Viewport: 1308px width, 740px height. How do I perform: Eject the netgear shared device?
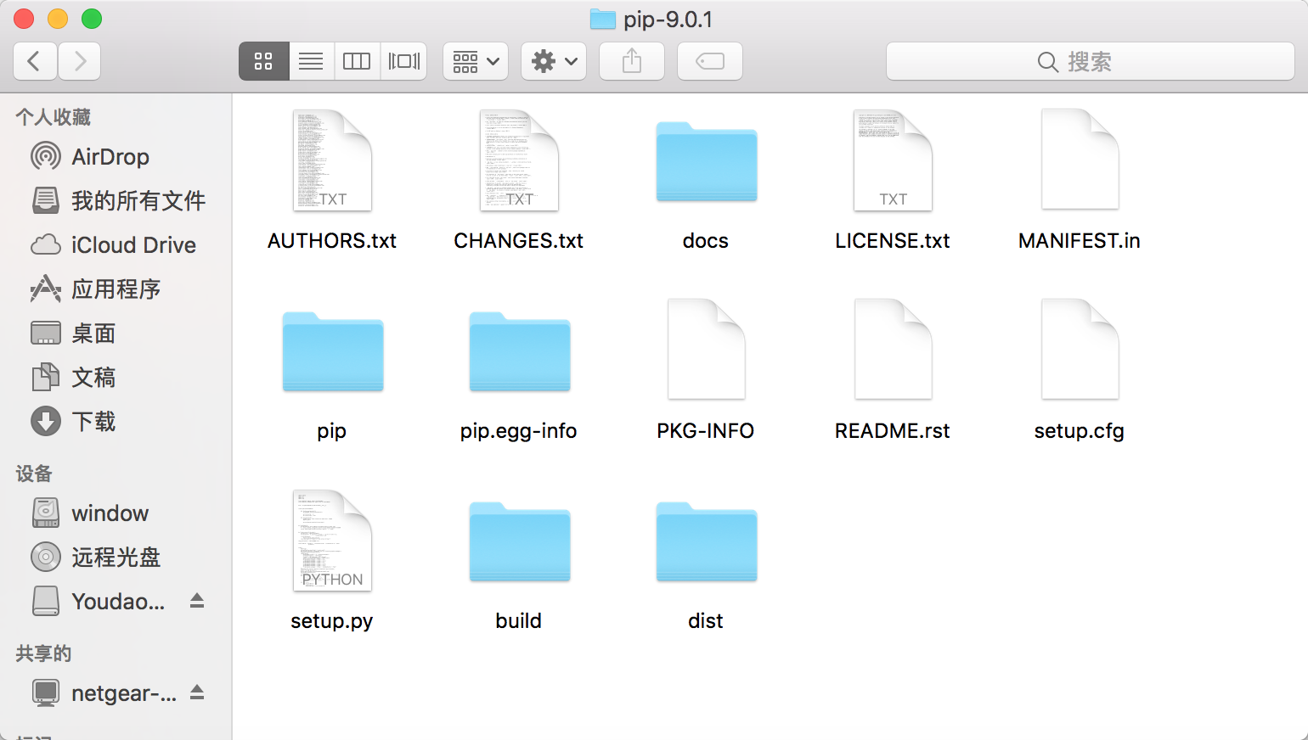[197, 692]
